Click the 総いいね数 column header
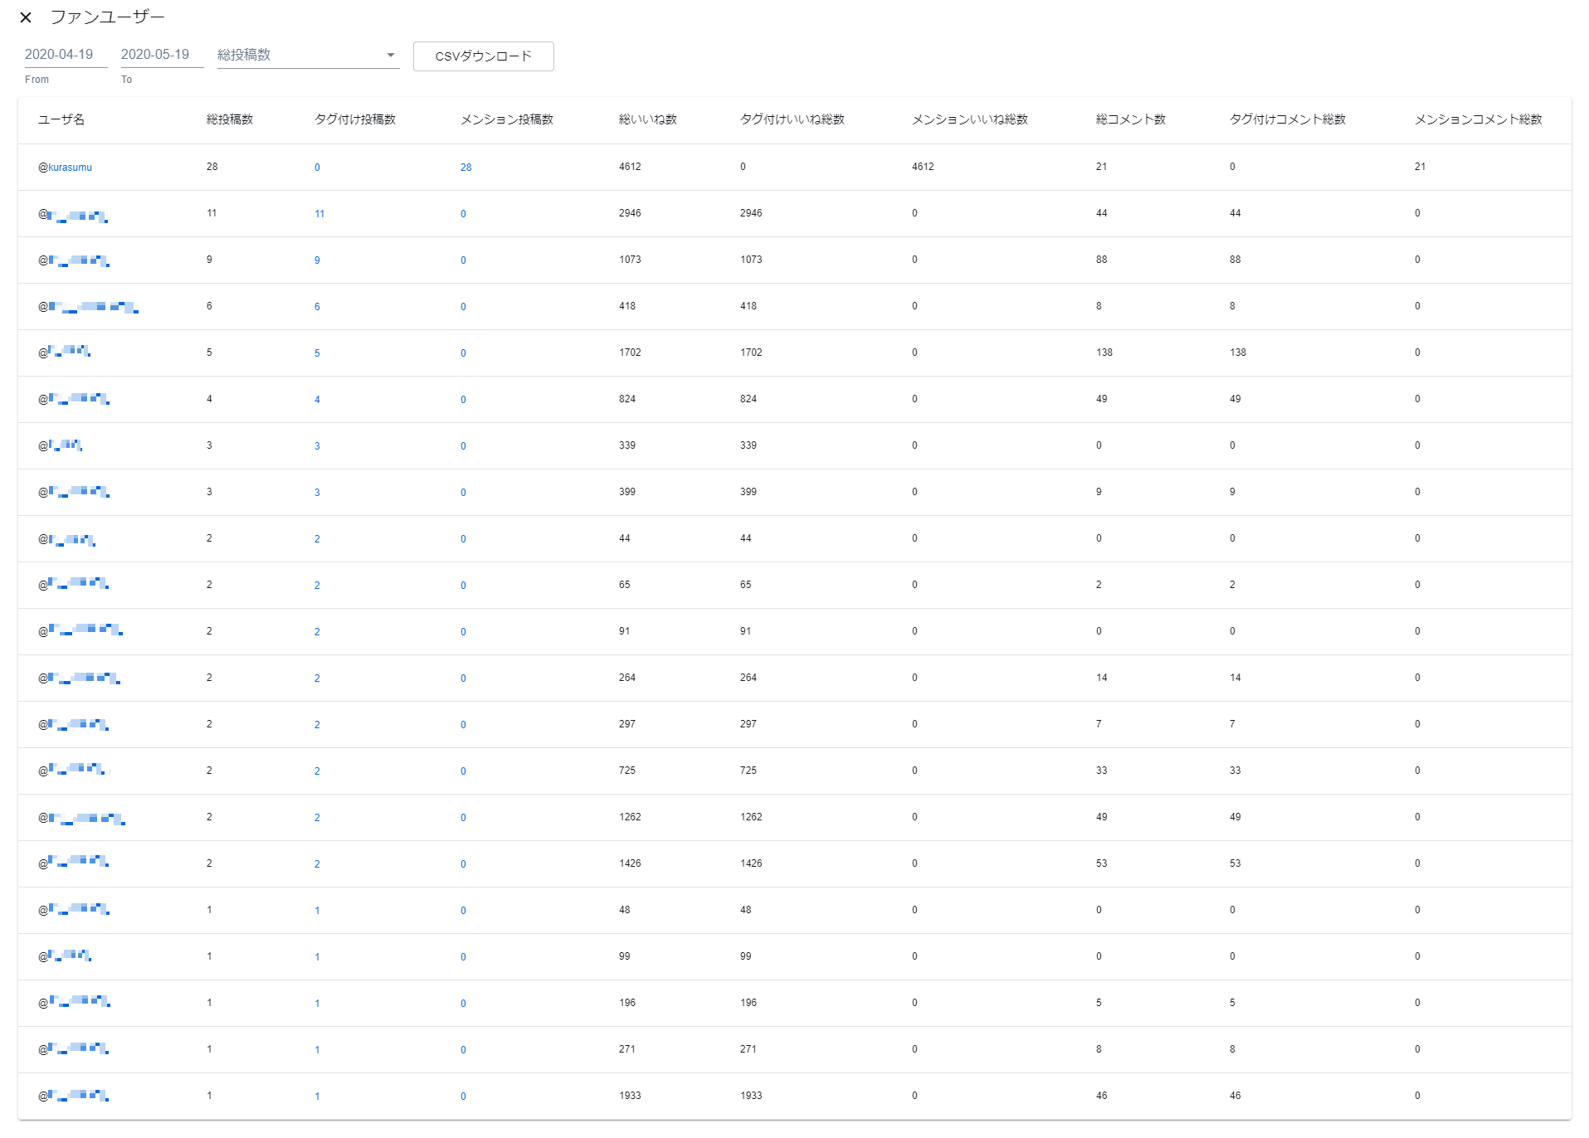1589x1138 pixels. (647, 119)
